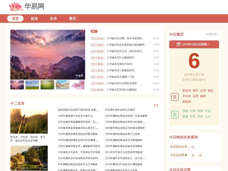Open 92年猴剑锋金命财运与性格深度解析

point(125,128)
